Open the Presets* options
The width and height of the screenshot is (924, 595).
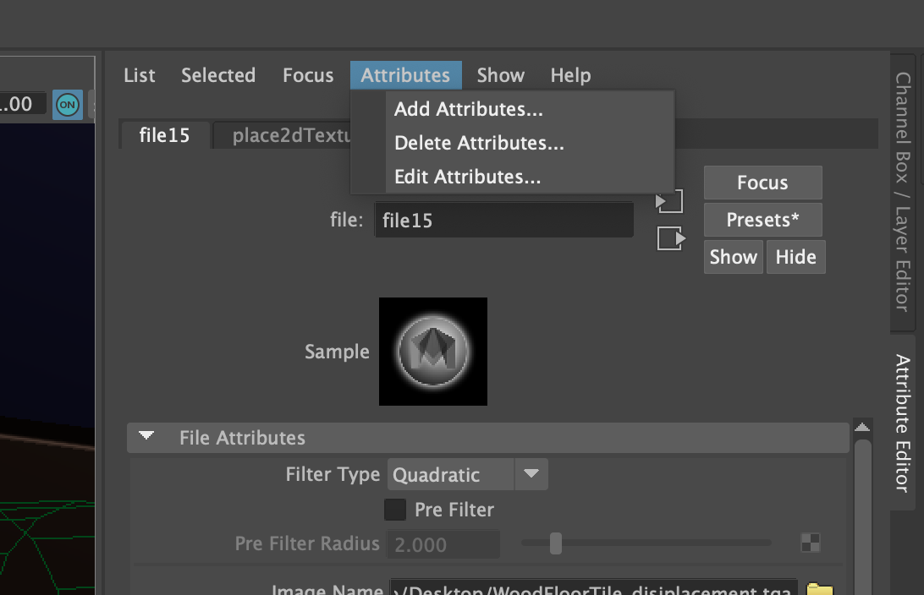click(x=762, y=220)
